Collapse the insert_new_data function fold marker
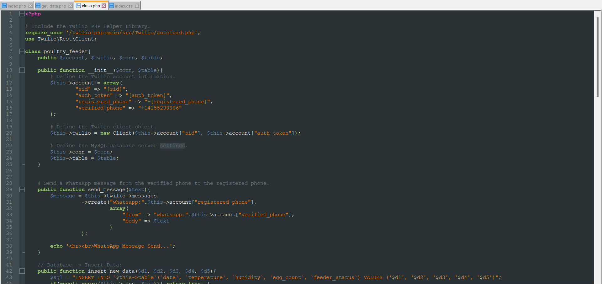The height and width of the screenshot is (284, 602). pos(22,271)
